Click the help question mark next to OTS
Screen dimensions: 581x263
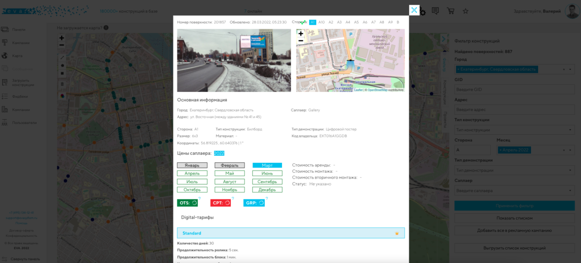point(200,199)
